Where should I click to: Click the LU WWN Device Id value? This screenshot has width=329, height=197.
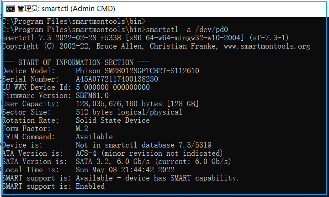pyautogui.click(x=112, y=87)
